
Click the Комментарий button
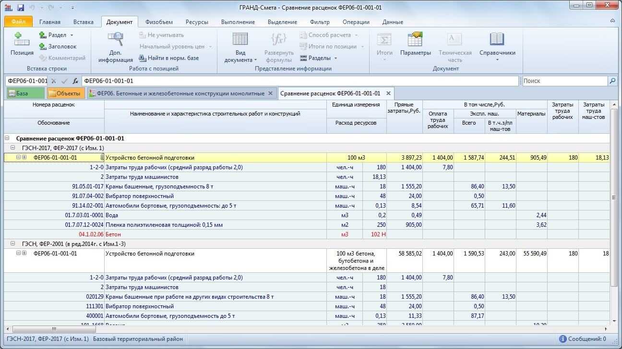pos(62,58)
